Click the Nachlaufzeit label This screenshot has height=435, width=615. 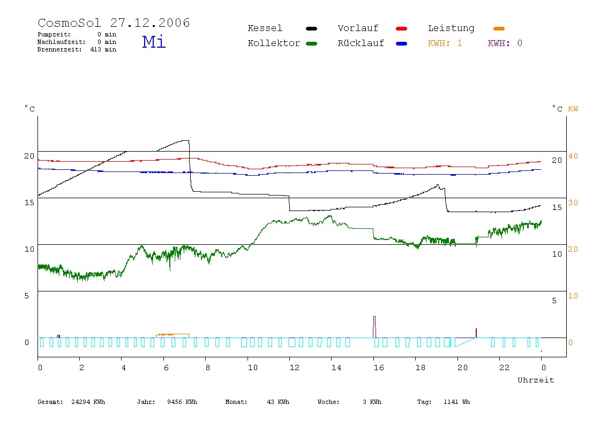point(61,42)
